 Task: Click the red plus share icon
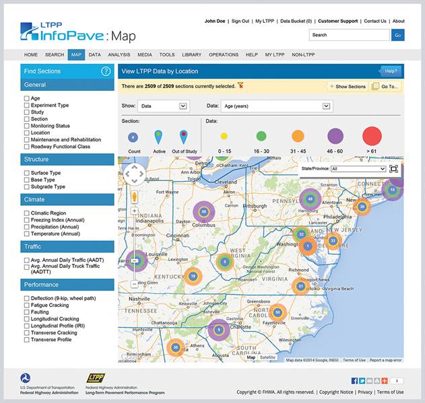click(385, 381)
